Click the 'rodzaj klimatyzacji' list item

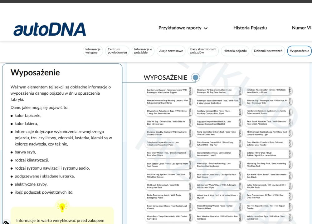pos(32,160)
